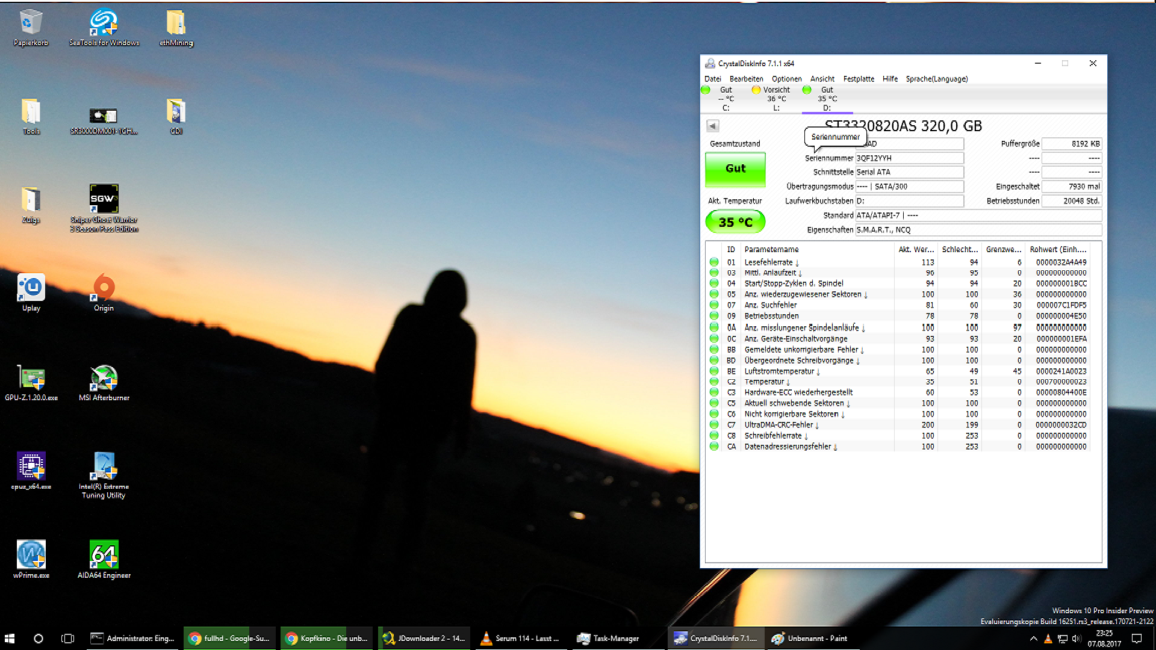Click the green Gut health status button
Image resolution: width=1156 pixels, height=650 pixels.
[x=735, y=169]
